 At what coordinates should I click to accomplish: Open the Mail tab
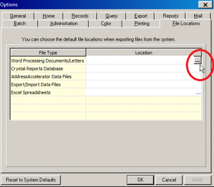click(x=198, y=16)
